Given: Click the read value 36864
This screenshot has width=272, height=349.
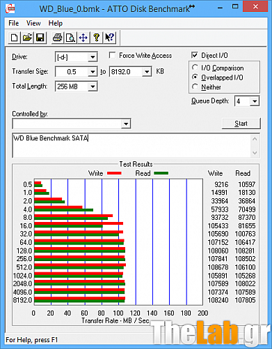Looking at the screenshot, I should point(247,201).
